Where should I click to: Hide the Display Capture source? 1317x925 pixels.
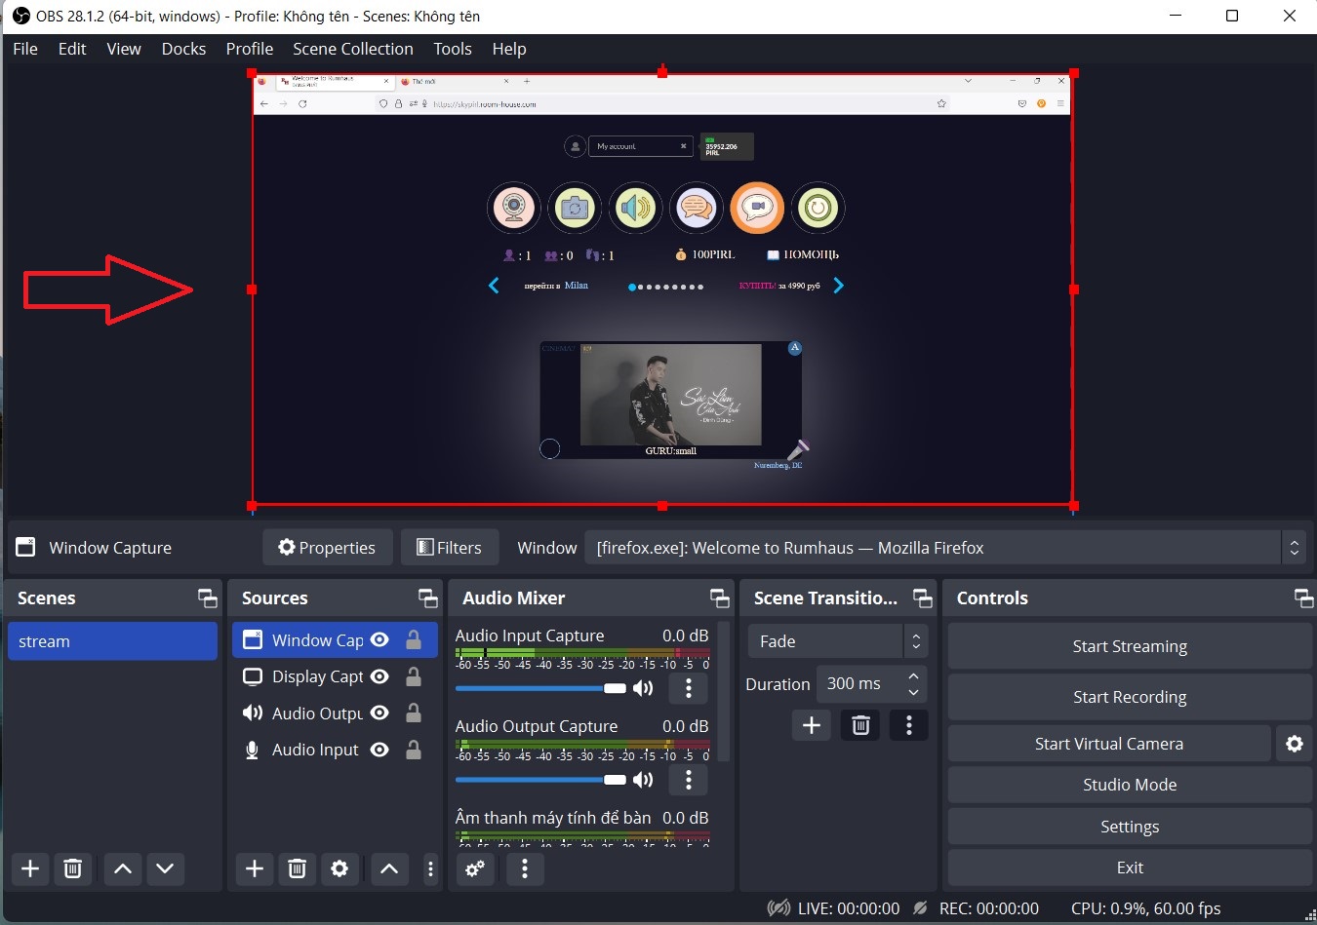point(380,676)
